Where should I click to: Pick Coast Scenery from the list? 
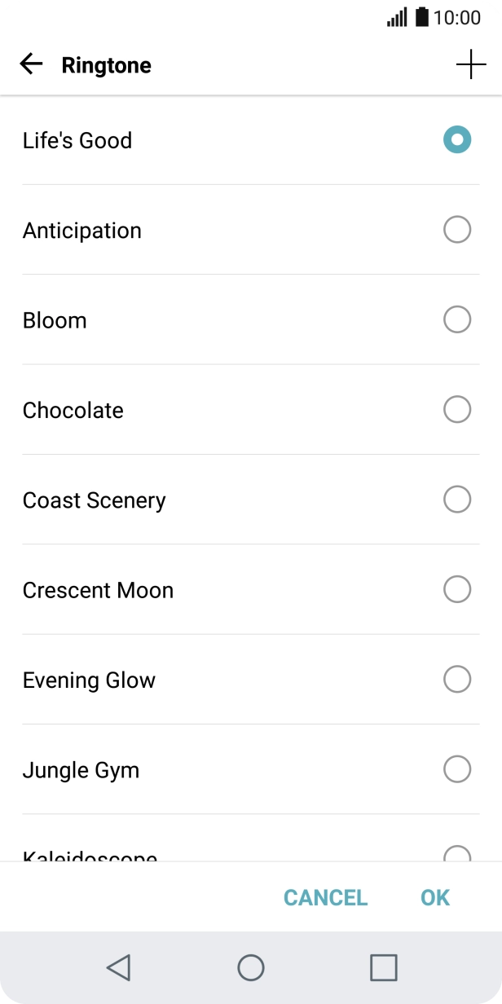tap(456, 500)
